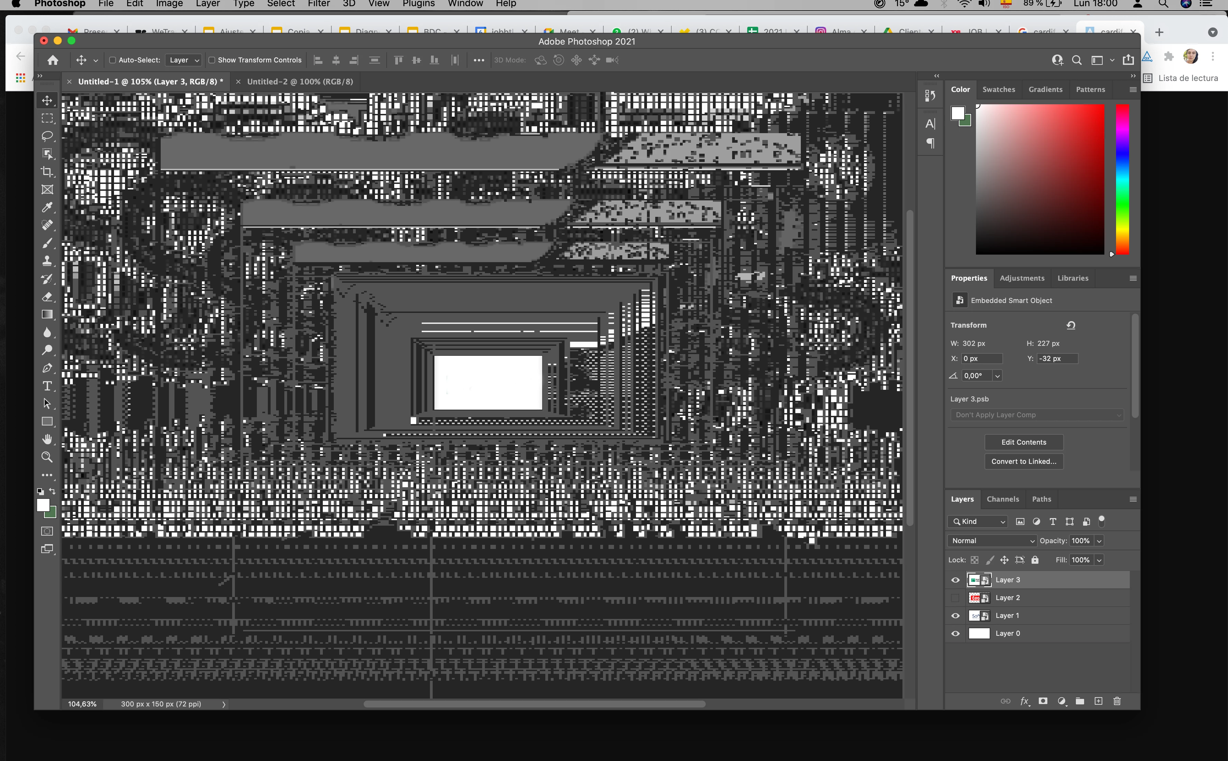Click the Edit Contents button
The image size is (1228, 761).
1023,442
